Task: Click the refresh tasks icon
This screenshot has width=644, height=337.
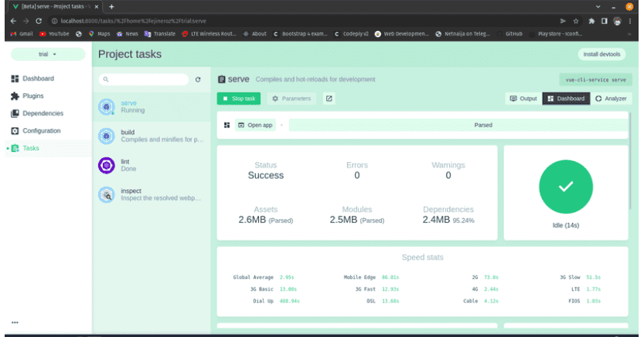Action: point(198,79)
